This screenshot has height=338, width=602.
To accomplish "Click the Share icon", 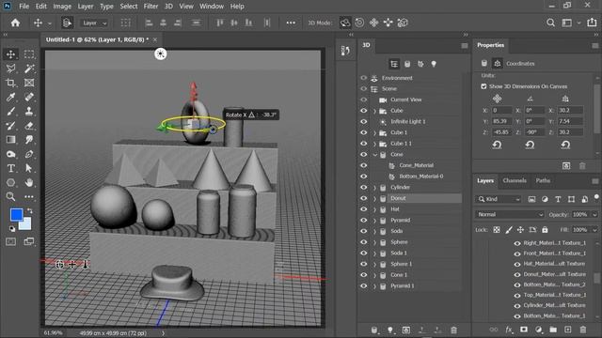I will [x=592, y=23].
